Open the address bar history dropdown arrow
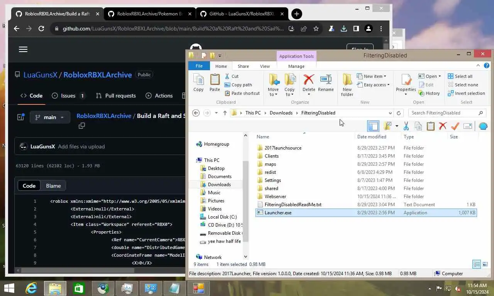This screenshot has height=296, width=494. (390, 113)
